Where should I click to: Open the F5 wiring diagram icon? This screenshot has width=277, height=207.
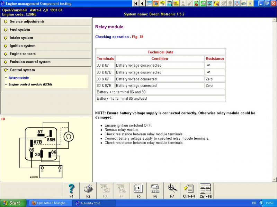coord(138,191)
